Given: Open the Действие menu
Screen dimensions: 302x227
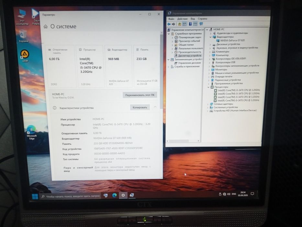Looking at the screenshot, I should (182, 19).
